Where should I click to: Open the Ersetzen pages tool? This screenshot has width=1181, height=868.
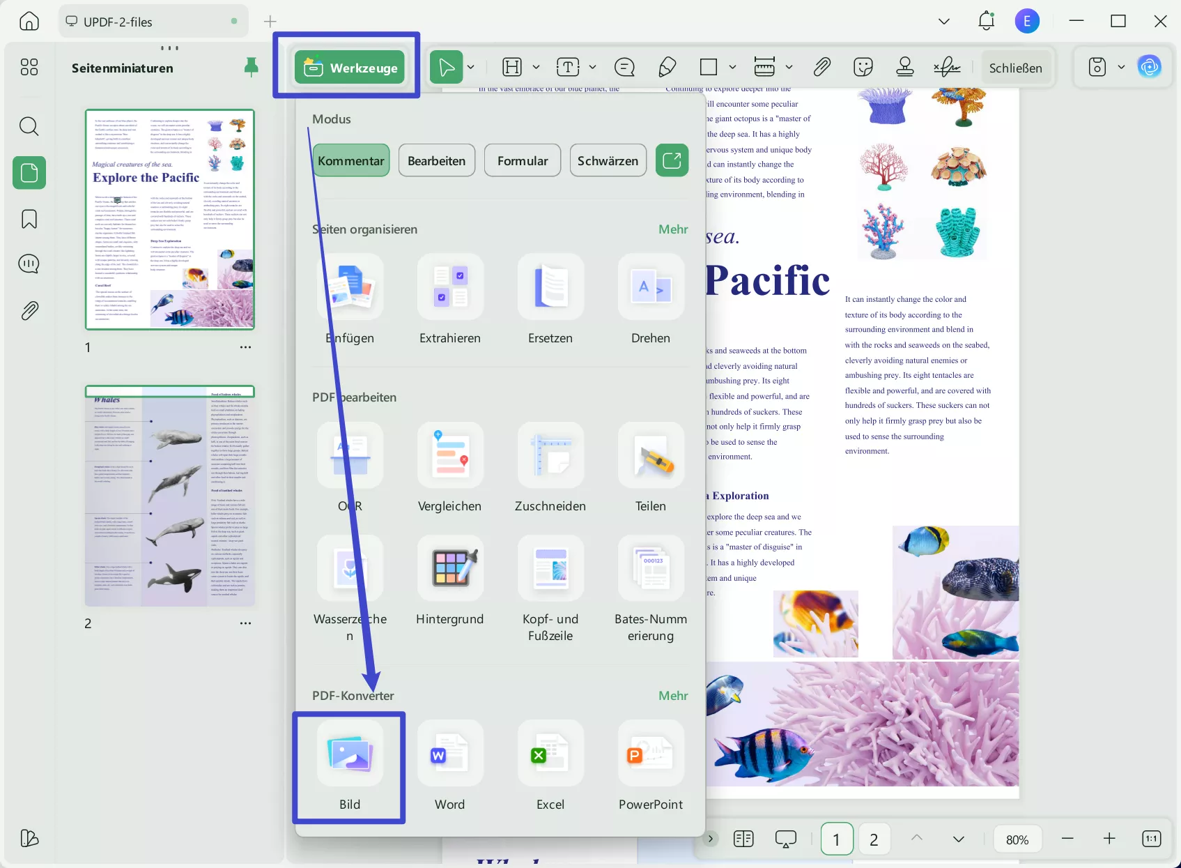(x=550, y=300)
